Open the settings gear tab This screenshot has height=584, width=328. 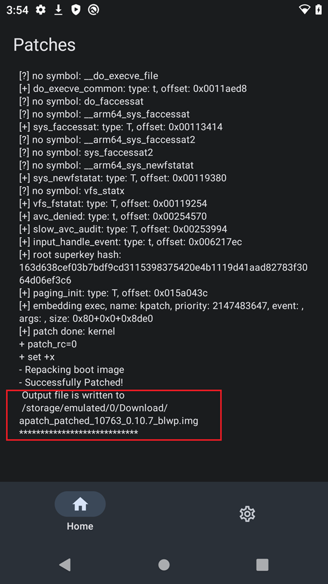pos(247,513)
